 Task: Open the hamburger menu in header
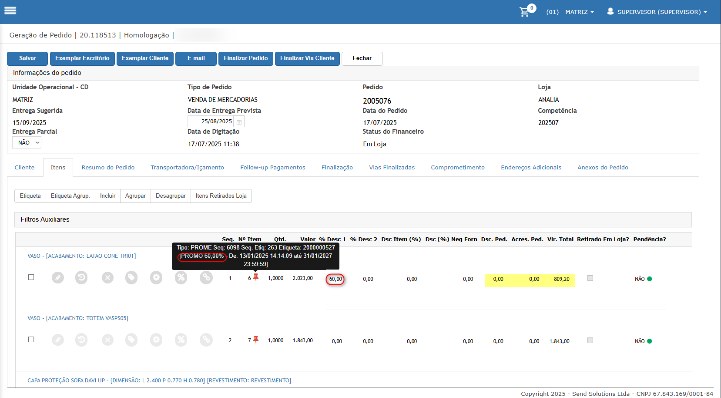tap(10, 10)
